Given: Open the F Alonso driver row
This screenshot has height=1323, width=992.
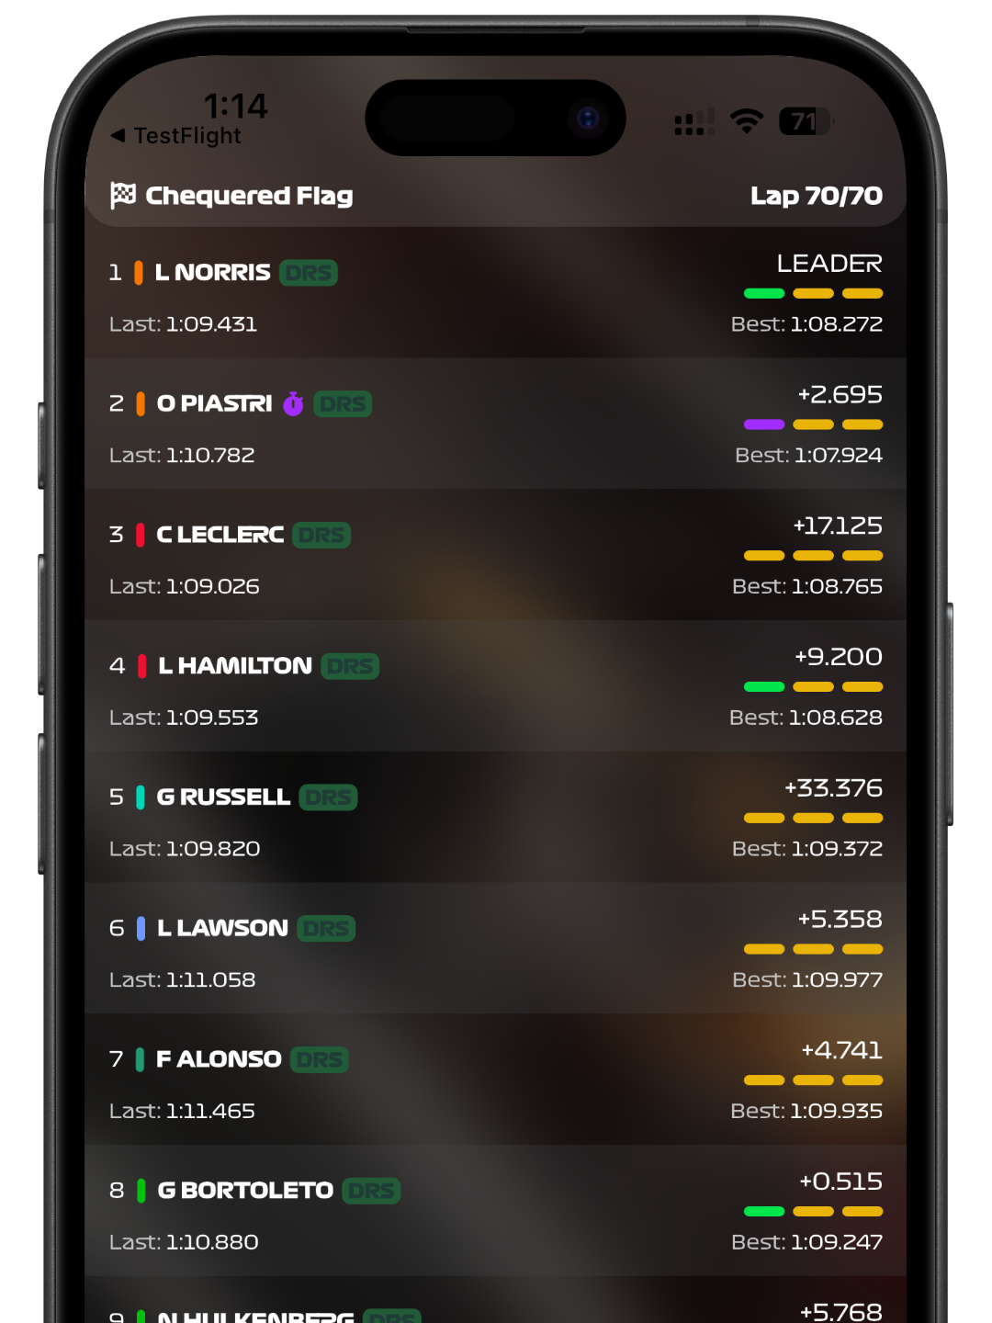Looking at the screenshot, I should click(496, 1080).
